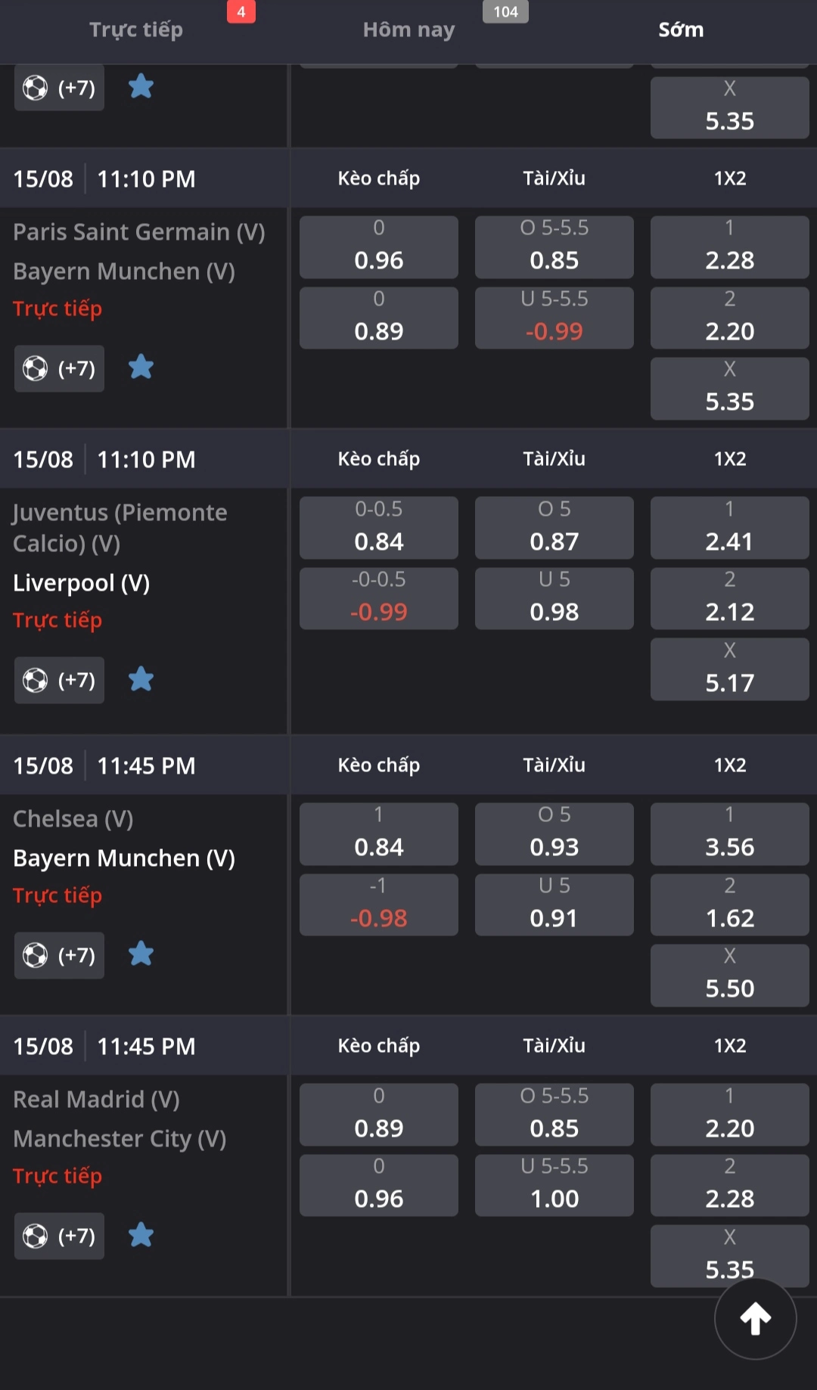Show (+7) markets for Real Madrid match
Viewport: 817px width, 1390px height.
59,1236
